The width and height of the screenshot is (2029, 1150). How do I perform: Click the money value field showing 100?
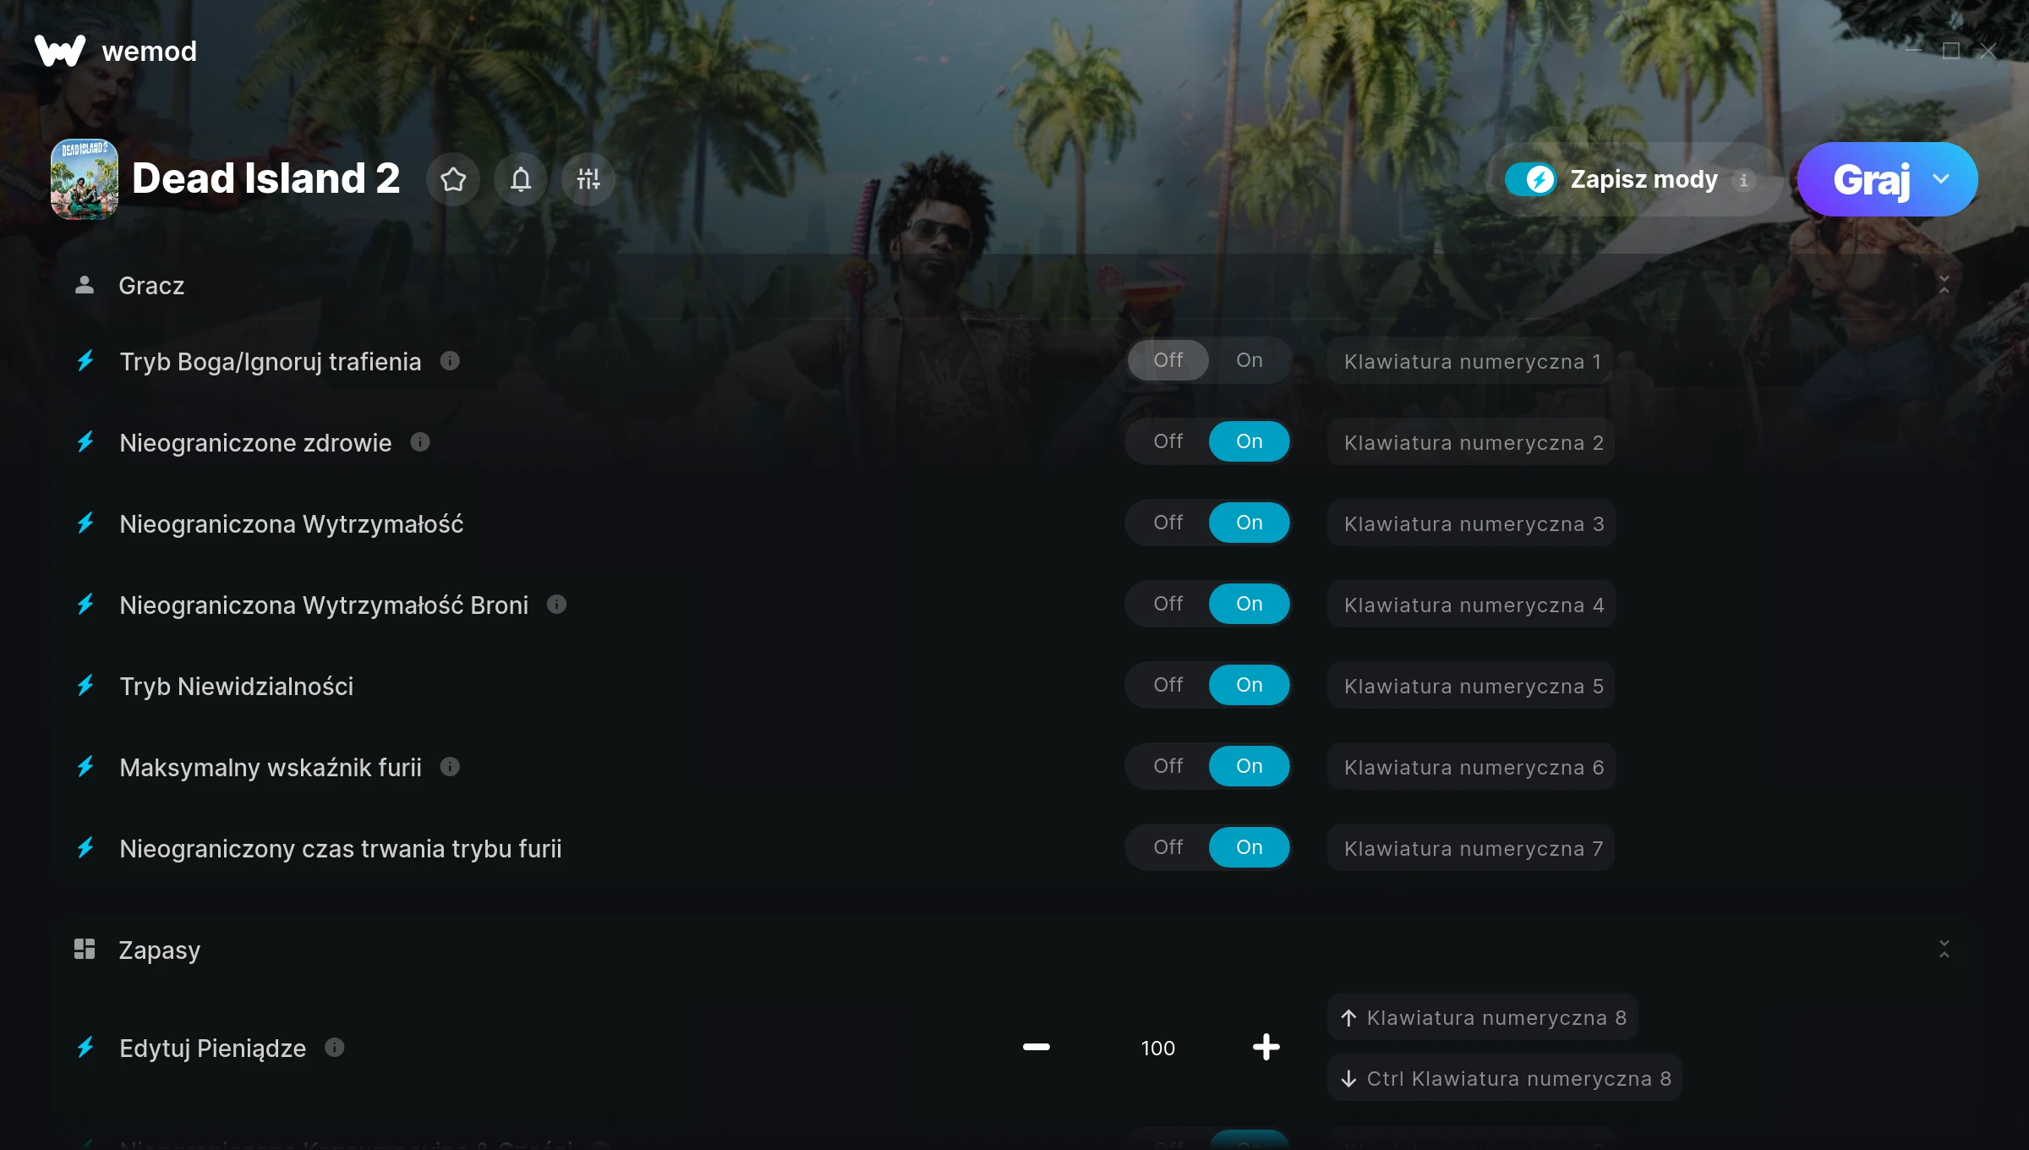1157,1048
